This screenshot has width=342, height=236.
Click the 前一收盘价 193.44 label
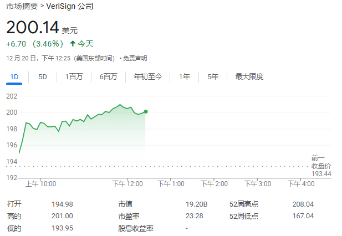321,166
